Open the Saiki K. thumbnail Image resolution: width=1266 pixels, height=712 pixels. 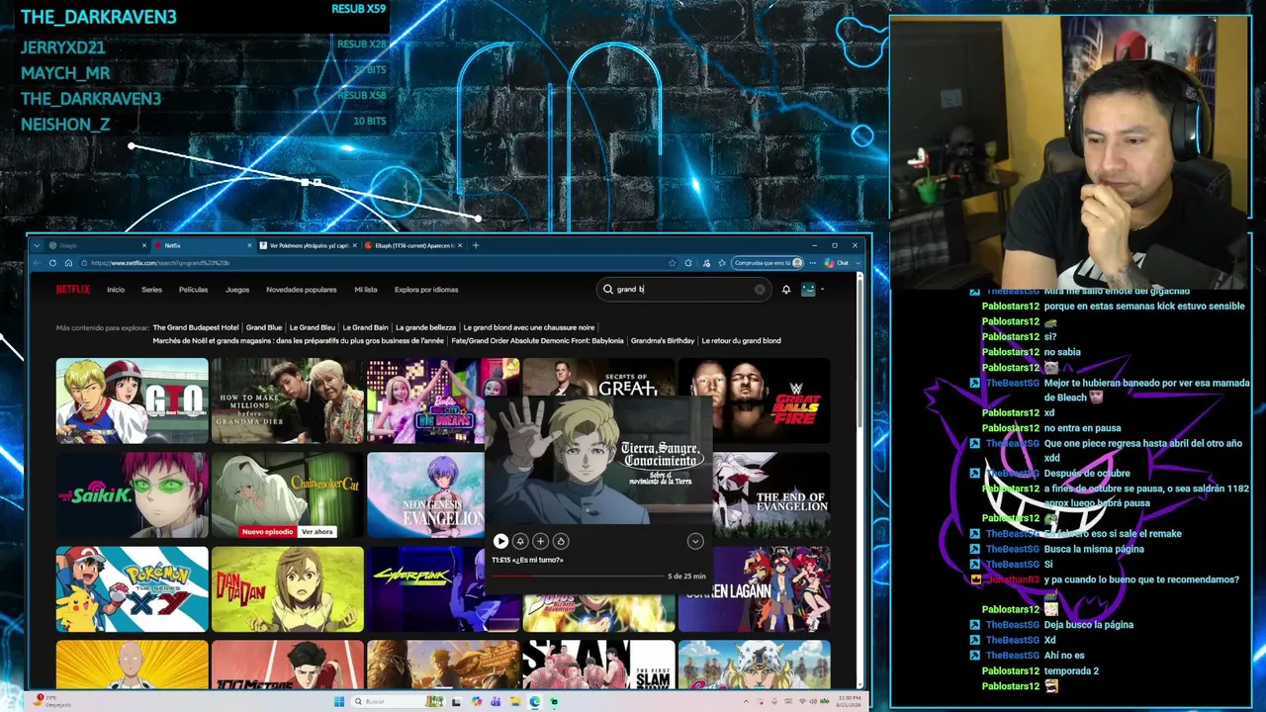pos(132,494)
